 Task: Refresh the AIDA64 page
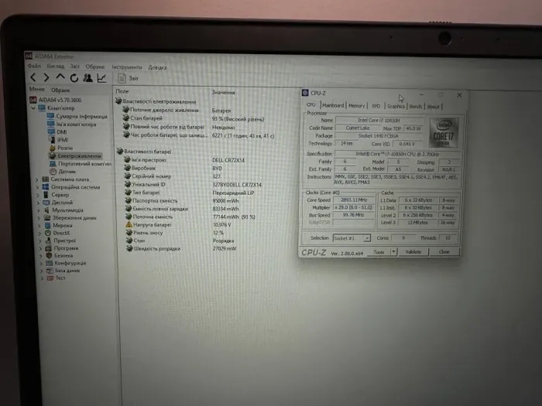(74, 78)
